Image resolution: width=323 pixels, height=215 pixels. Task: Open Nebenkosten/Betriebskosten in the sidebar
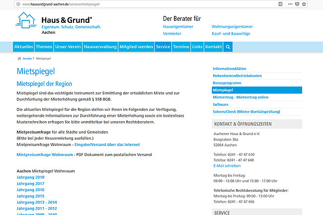tap(237, 75)
